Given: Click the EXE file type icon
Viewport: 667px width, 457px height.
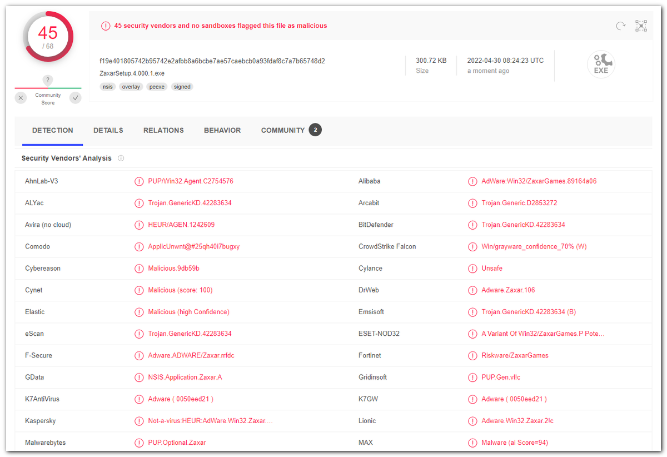Looking at the screenshot, I should point(601,64).
